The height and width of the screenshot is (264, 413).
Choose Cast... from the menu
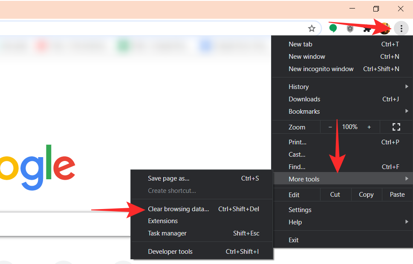tap(342, 155)
